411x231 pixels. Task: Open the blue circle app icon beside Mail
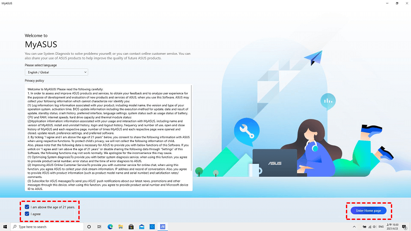[152, 227]
